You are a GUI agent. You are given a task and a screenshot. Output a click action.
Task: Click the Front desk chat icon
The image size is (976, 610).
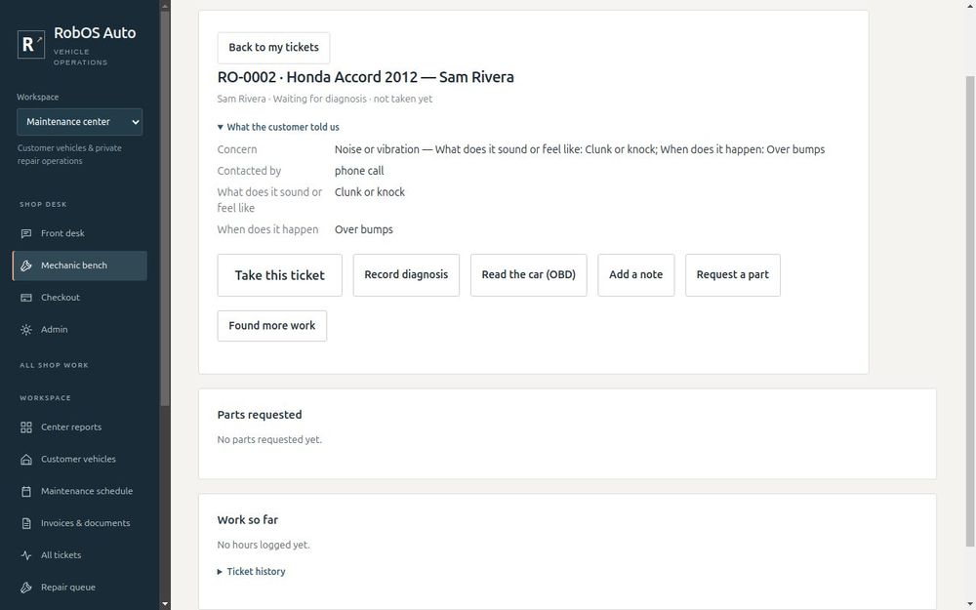pos(26,233)
